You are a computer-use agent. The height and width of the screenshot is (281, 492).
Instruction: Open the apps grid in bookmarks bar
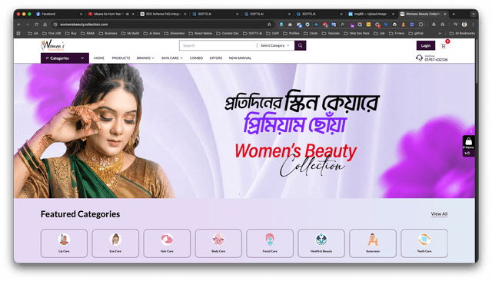pos(18,33)
